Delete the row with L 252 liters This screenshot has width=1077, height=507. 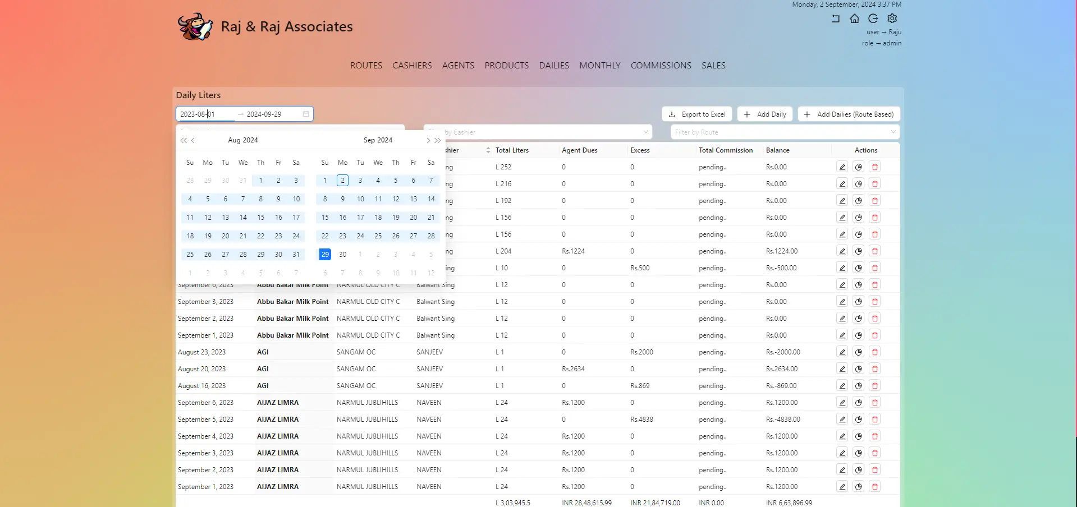tap(875, 167)
